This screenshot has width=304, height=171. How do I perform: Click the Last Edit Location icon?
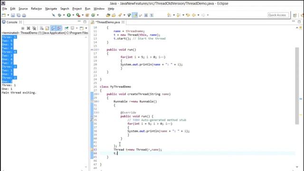[188, 15]
